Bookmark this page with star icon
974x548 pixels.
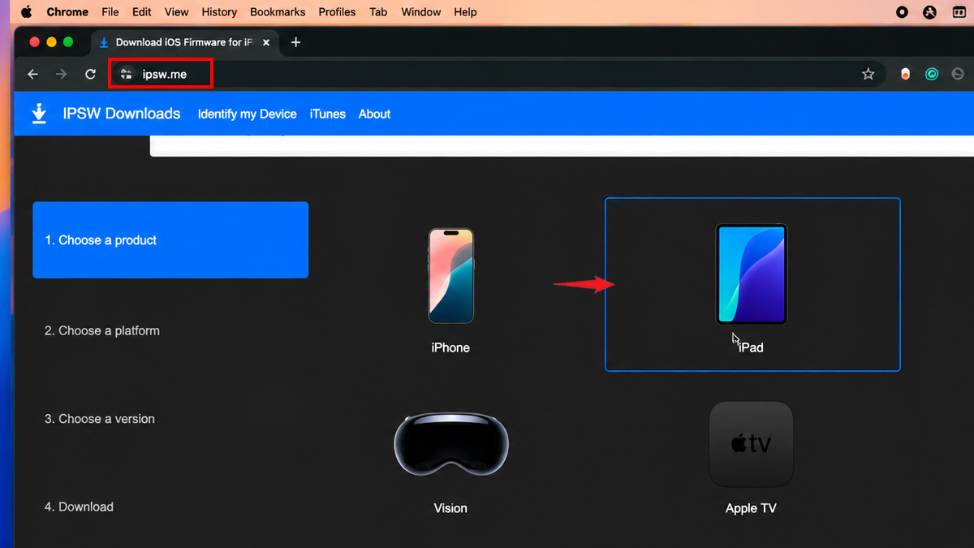pyautogui.click(x=868, y=74)
